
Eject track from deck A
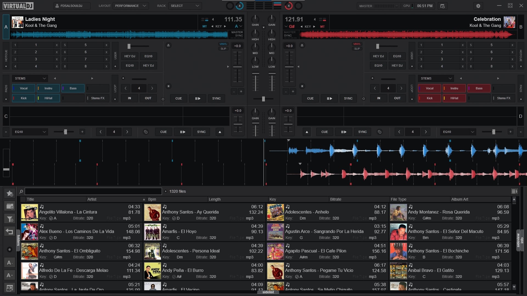(168, 45)
